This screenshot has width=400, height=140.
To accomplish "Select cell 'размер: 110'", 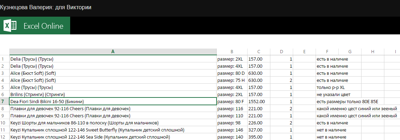I will coord(232,116).
